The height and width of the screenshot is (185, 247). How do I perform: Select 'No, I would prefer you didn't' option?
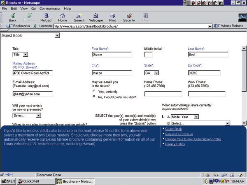coord(94,97)
